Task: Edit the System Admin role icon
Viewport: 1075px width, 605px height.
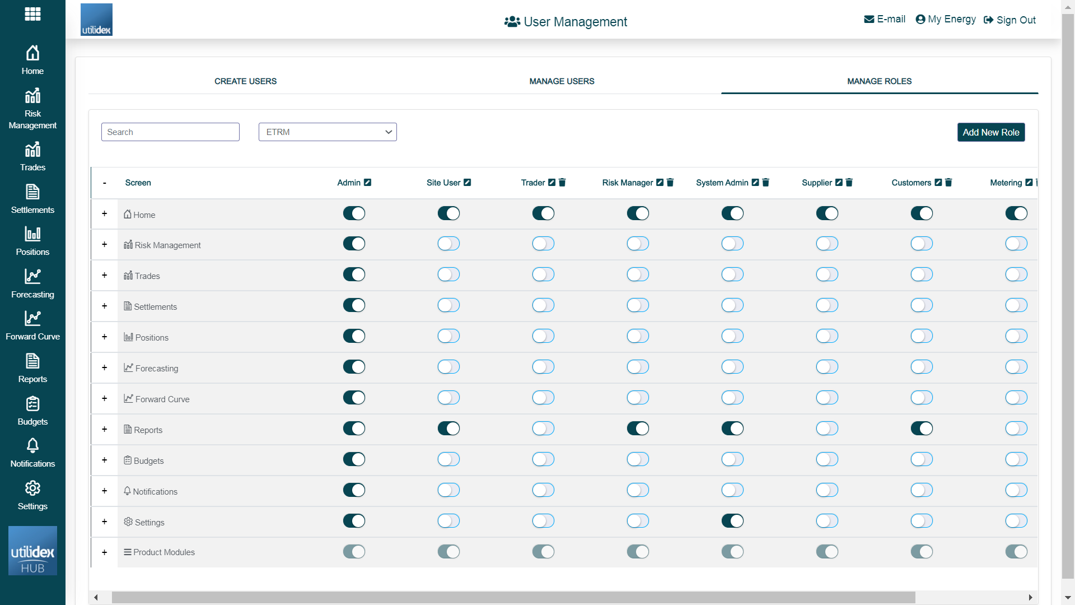Action: point(755,183)
